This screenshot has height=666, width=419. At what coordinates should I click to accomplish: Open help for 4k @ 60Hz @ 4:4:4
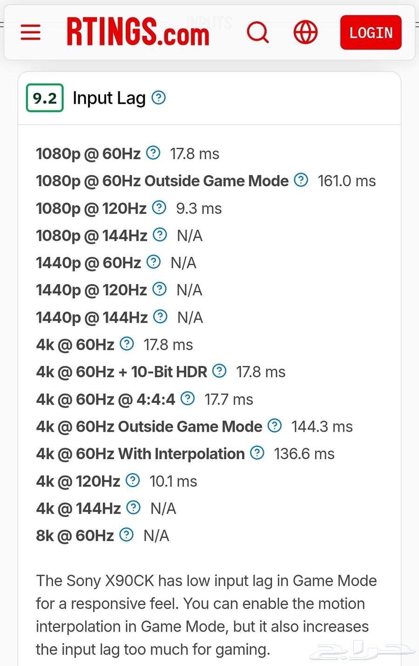pos(188,398)
